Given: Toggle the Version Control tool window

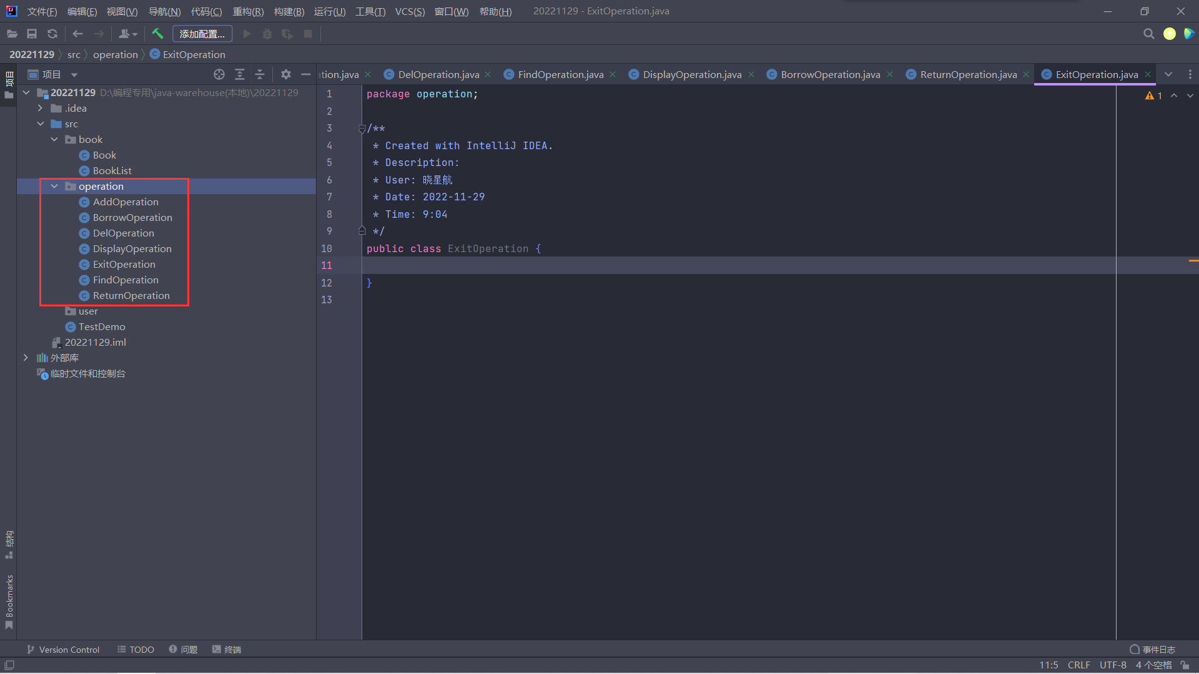Looking at the screenshot, I should (63, 650).
